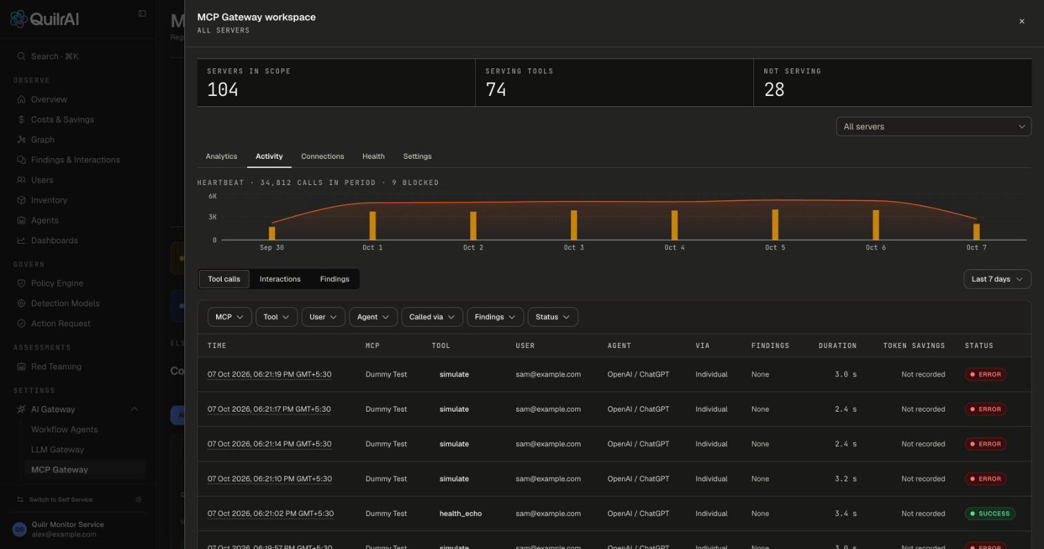Click the Dashboards chart icon
1044x549 pixels.
point(21,240)
